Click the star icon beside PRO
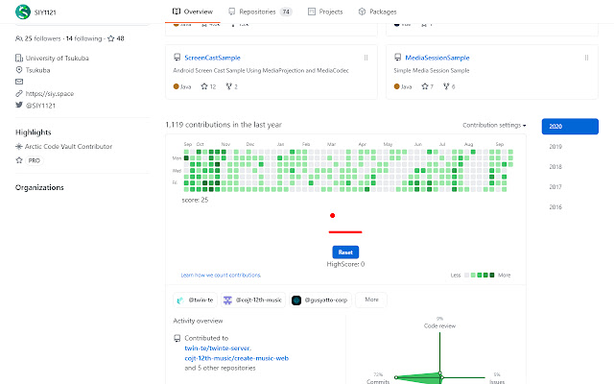Screen dimensions: 614x384 (19, 160)
